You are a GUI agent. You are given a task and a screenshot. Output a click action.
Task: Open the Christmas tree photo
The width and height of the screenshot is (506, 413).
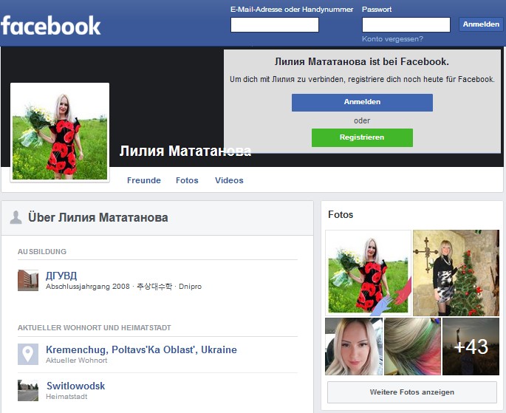(x=456, y=273)
